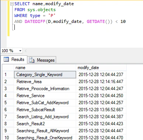Click the name column header
Screen dimensions: 143x140
pyautogui.click(x=45, y=68)
